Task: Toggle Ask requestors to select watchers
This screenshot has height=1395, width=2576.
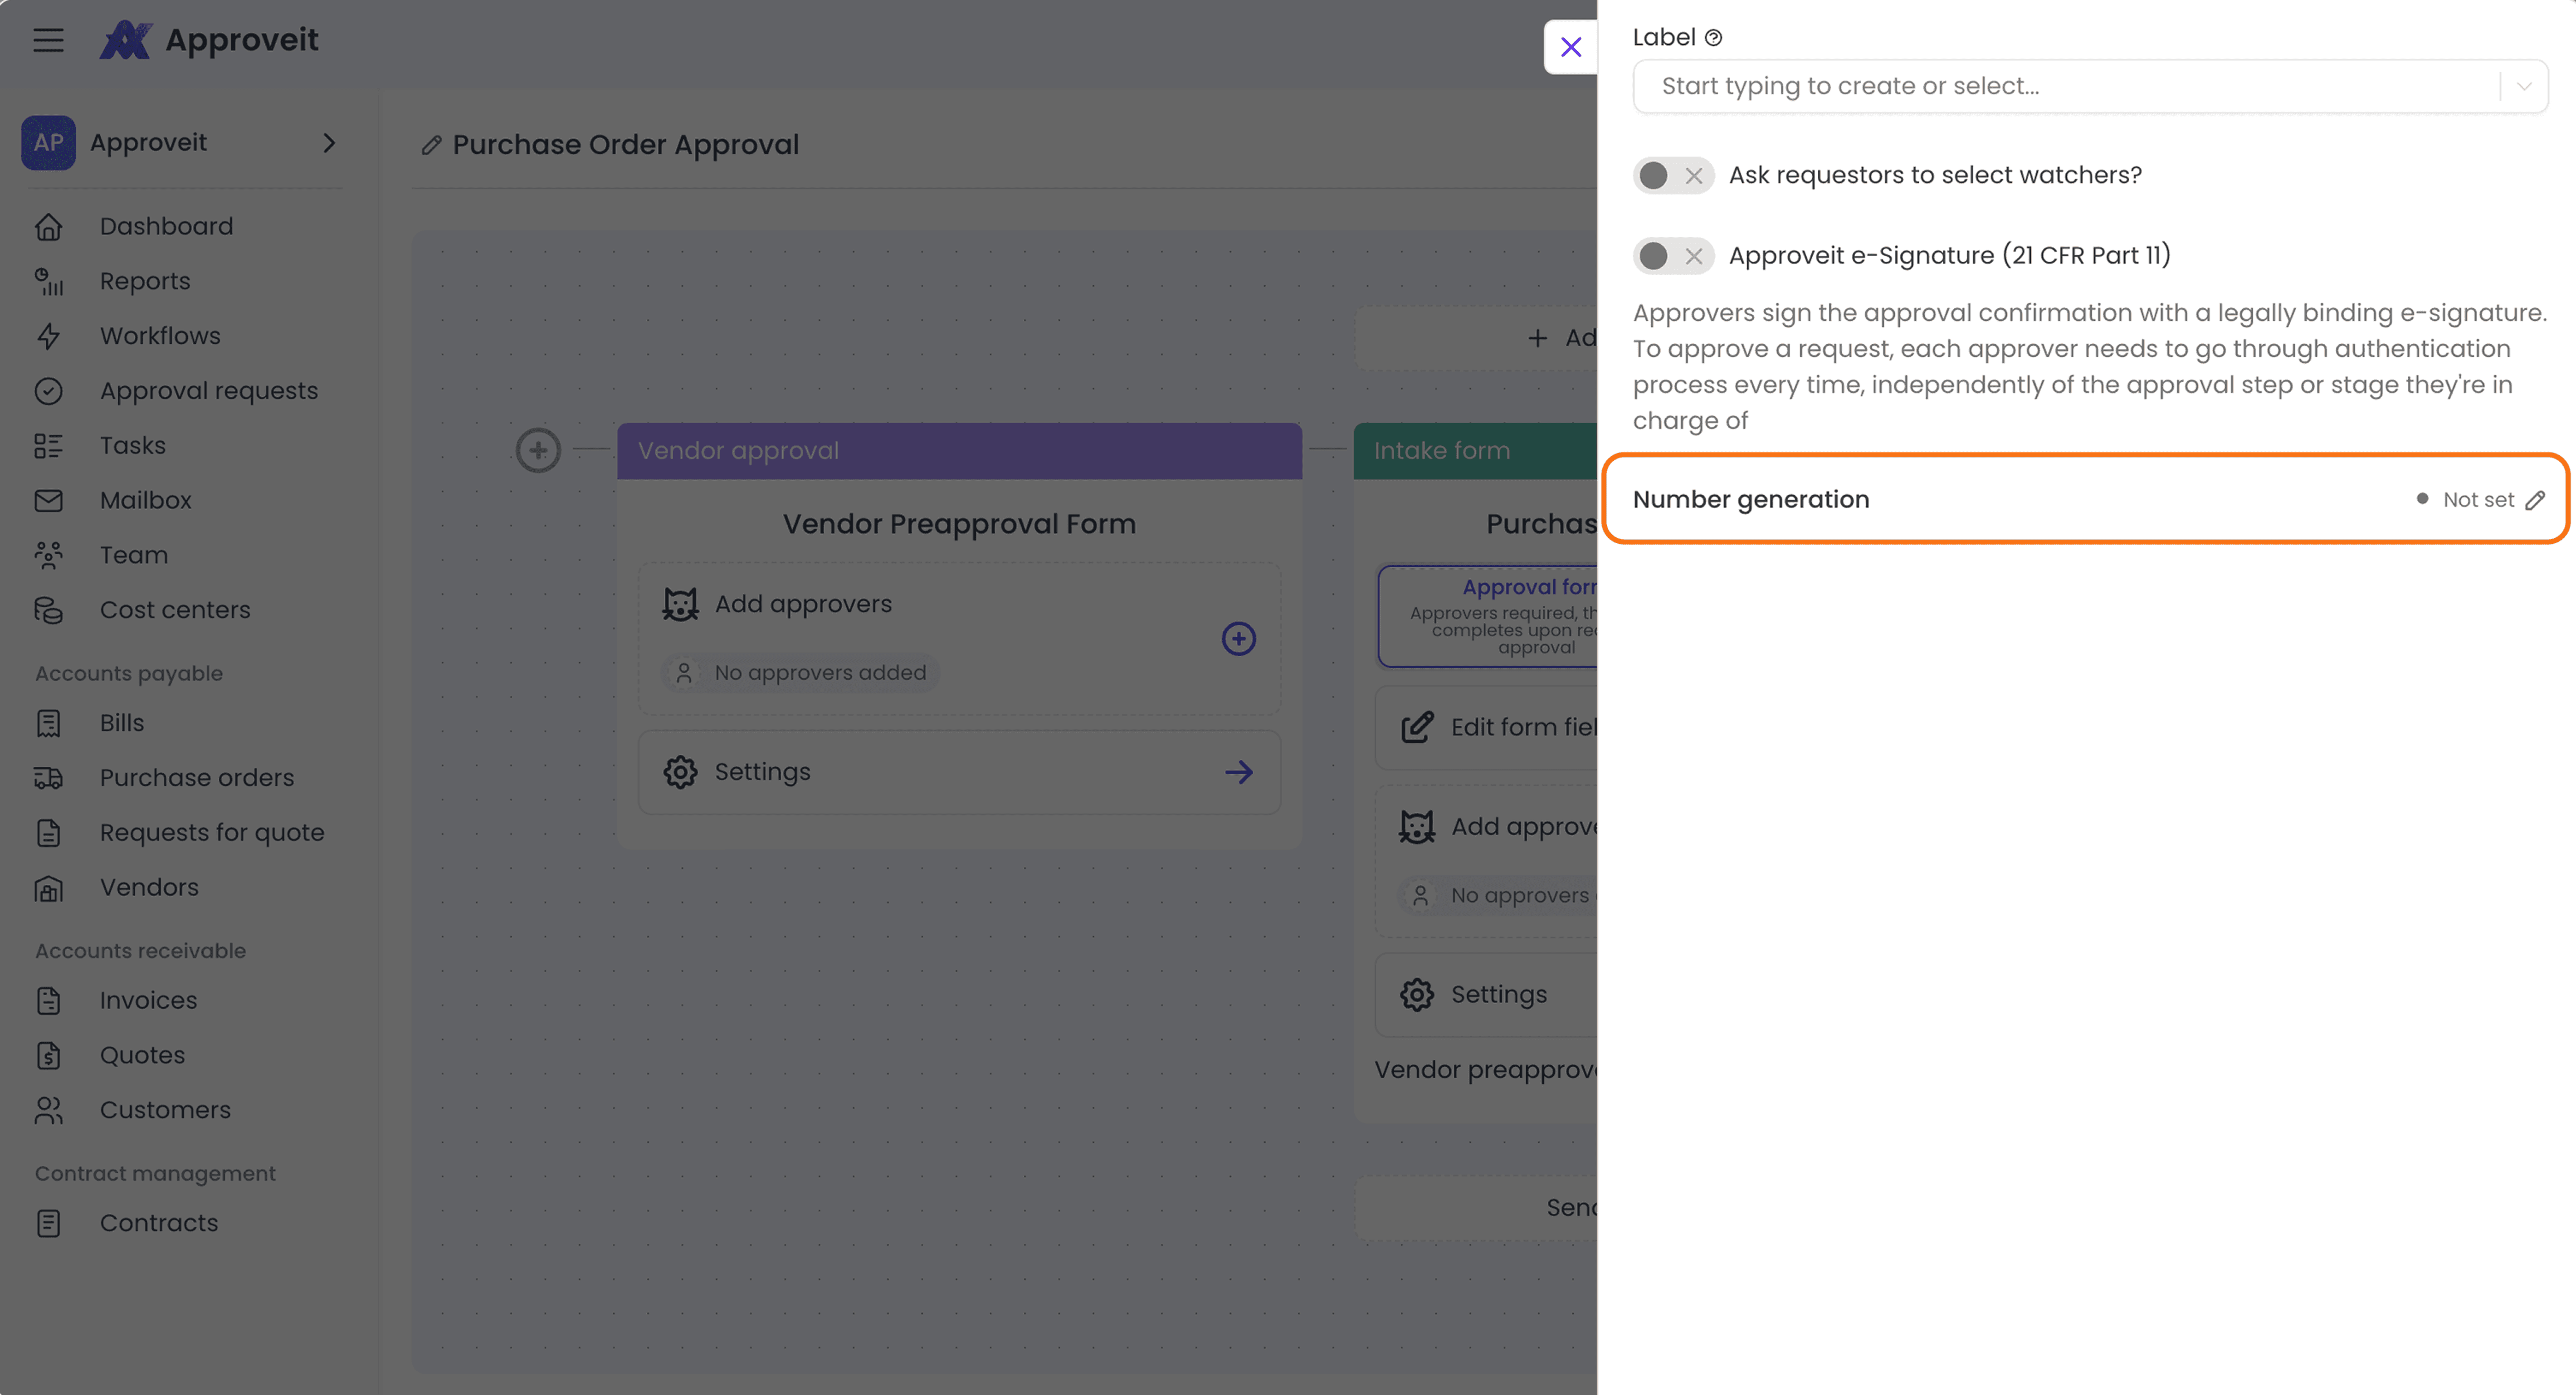Action: [1673, 176]
